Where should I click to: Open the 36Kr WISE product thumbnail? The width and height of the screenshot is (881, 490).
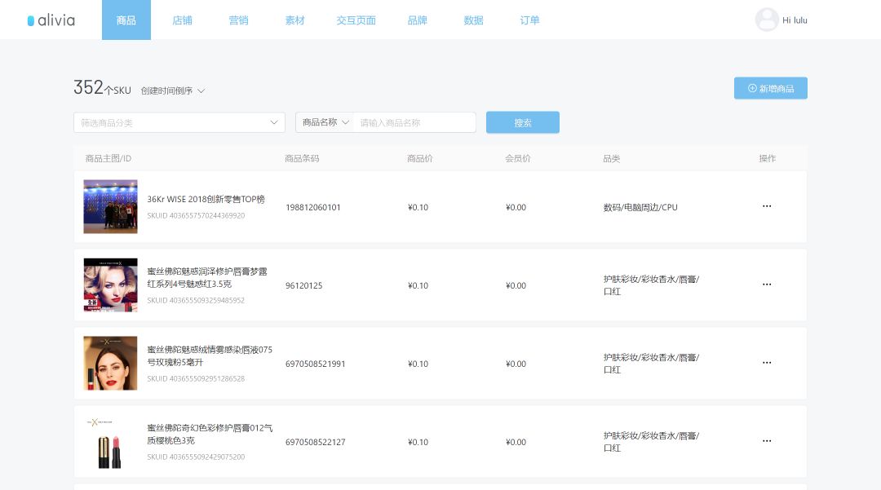click(110, 206)
